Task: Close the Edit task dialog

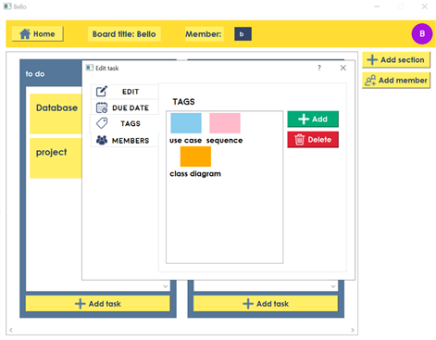Action: (343, 68)
